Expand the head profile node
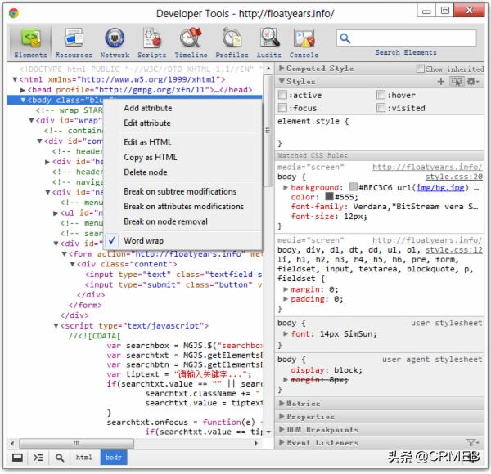This screenshot has height=474, width=491. pyautogui.click(x=23, y=90)
